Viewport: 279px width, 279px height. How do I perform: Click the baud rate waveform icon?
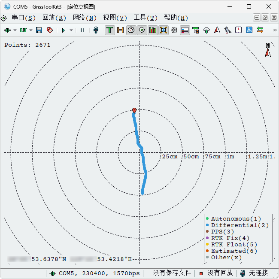pos(23,30)
